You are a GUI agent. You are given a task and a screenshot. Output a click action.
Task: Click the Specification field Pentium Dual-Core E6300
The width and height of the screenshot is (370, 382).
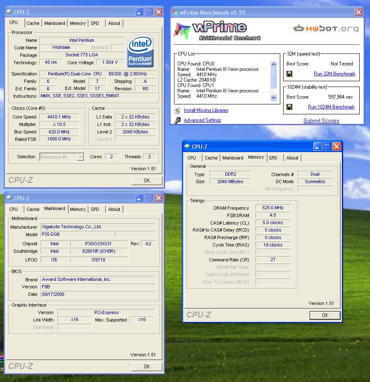tap(98, 74)
